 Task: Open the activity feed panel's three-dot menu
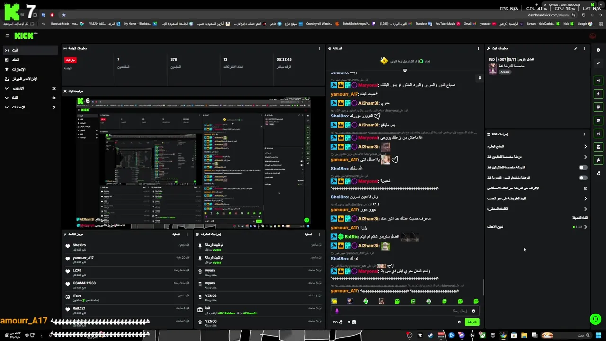coord(187,234)
